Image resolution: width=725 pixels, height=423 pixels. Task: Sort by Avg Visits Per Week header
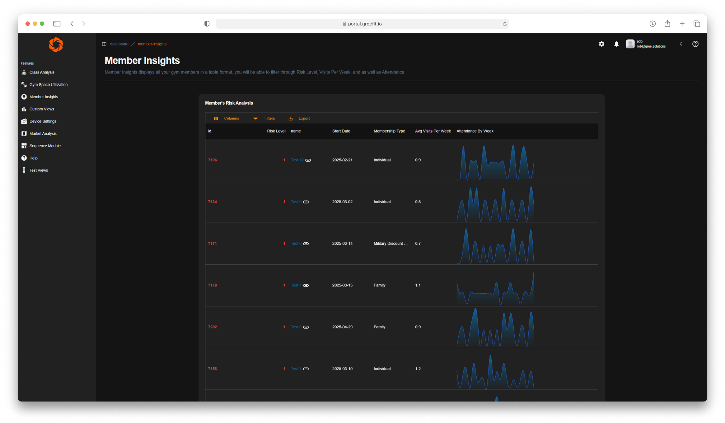pyautogui.click(x=432, y=131)
